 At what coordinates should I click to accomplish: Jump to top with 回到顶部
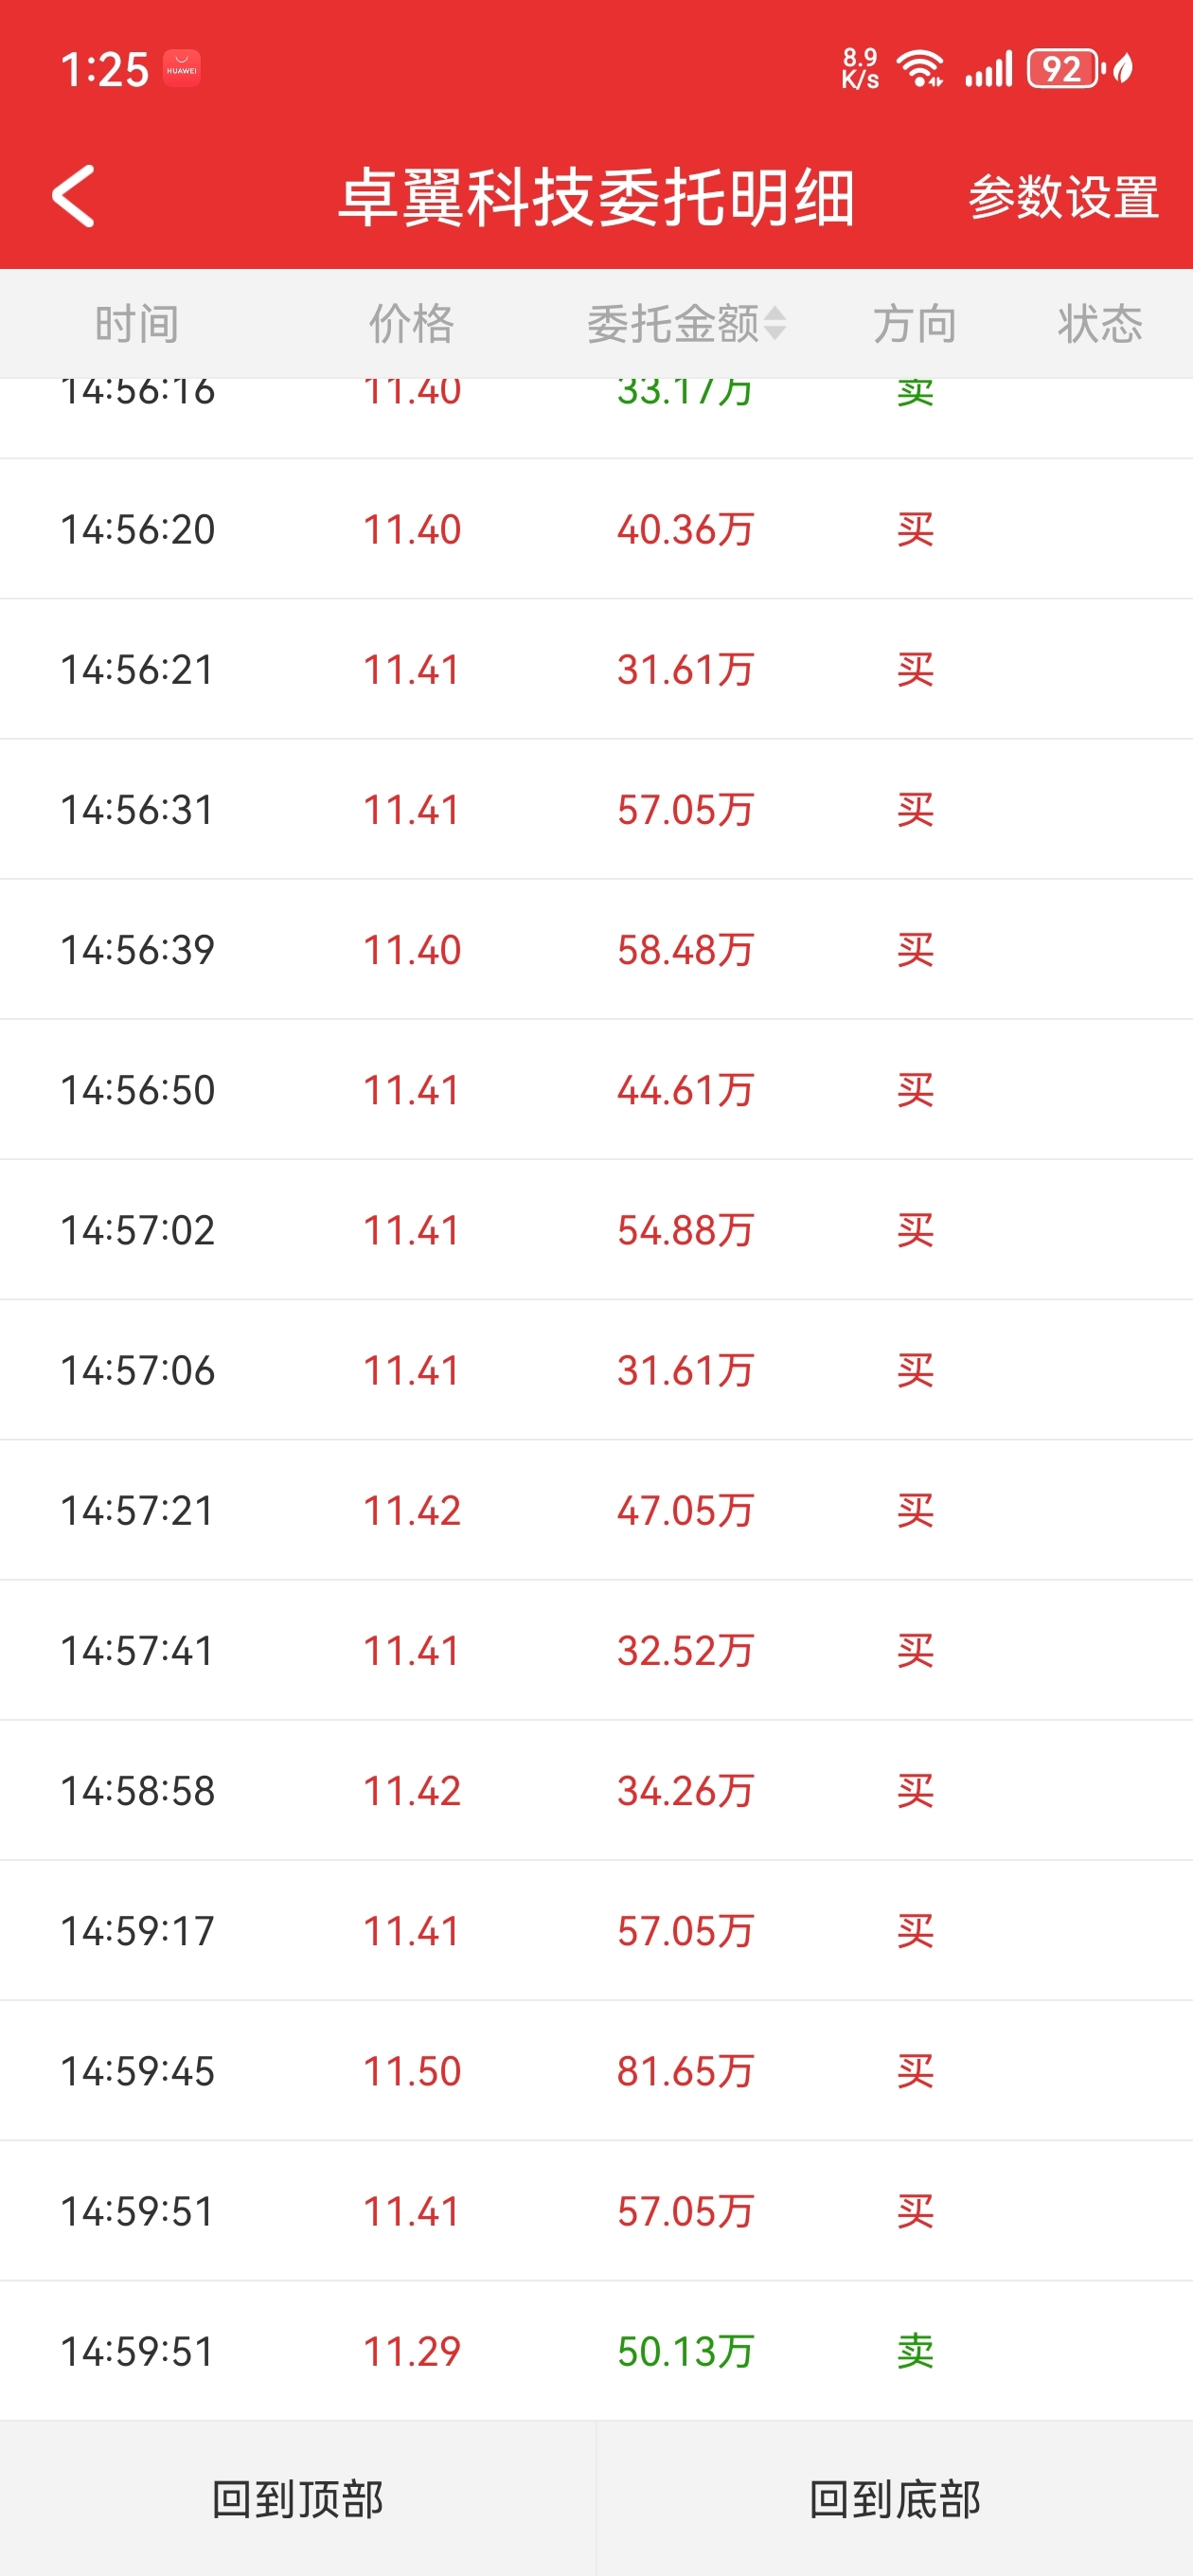point(298,2499)
